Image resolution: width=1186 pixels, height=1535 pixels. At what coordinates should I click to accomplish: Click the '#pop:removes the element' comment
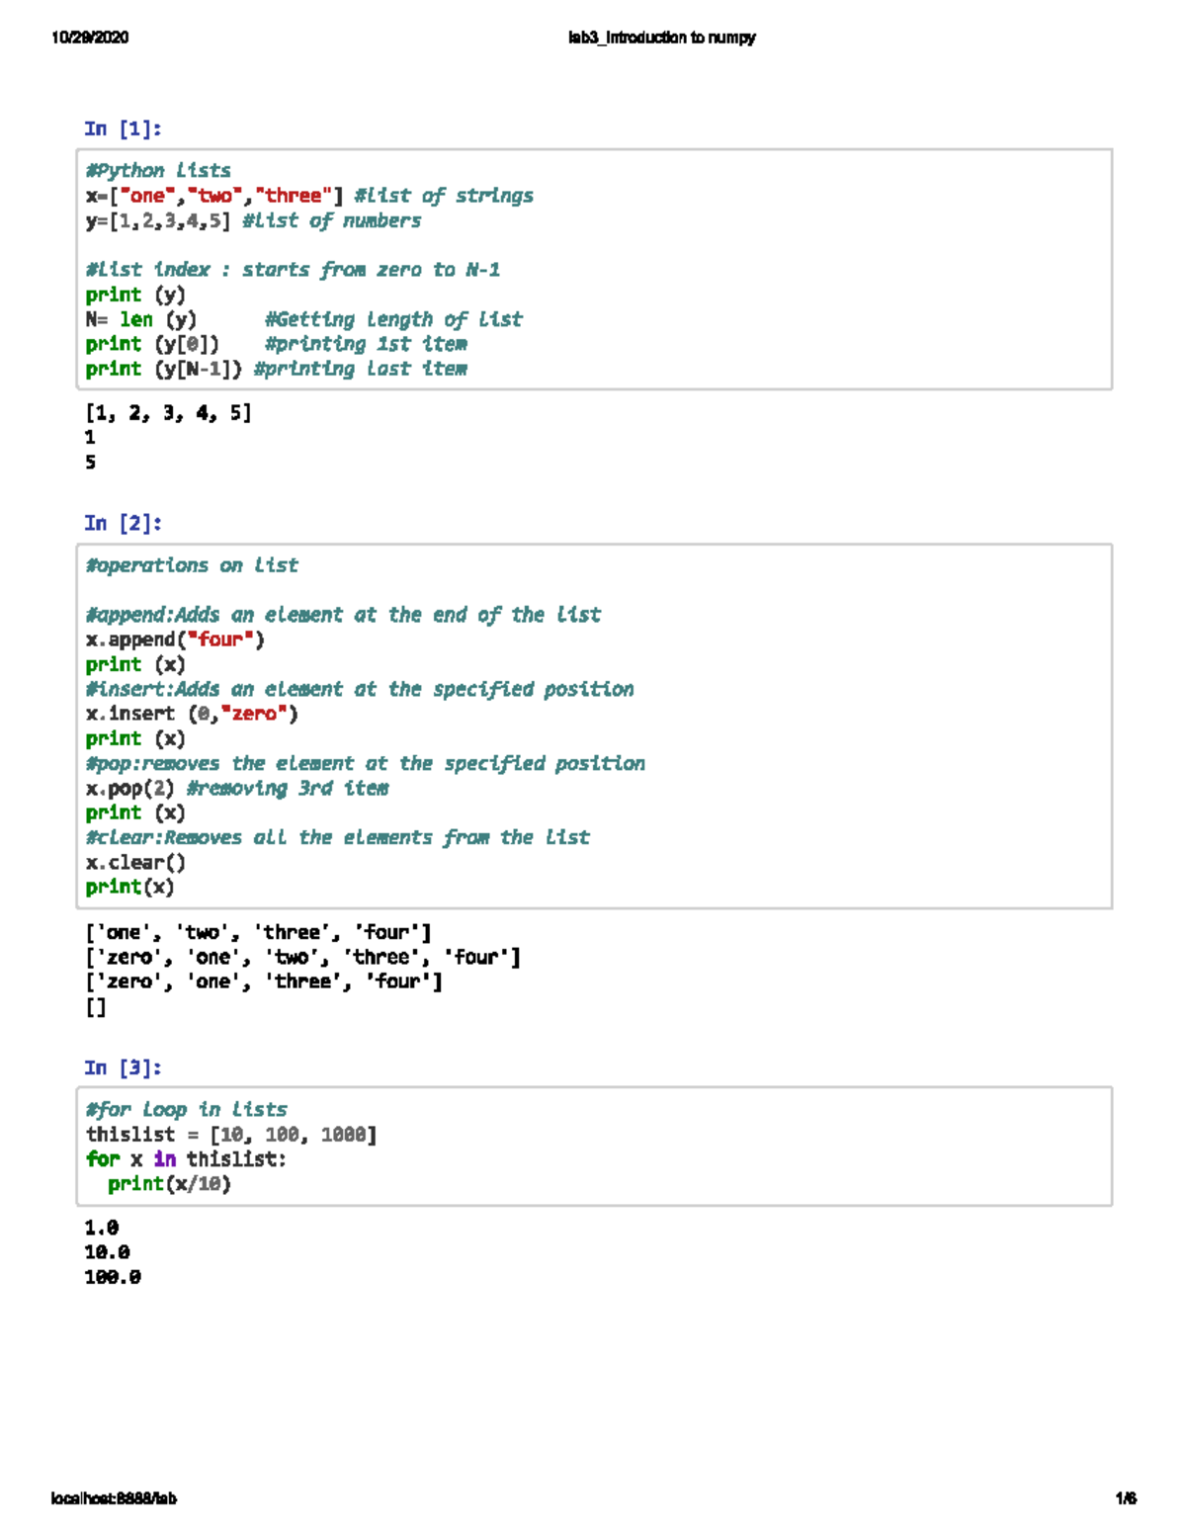pos(366,763)
